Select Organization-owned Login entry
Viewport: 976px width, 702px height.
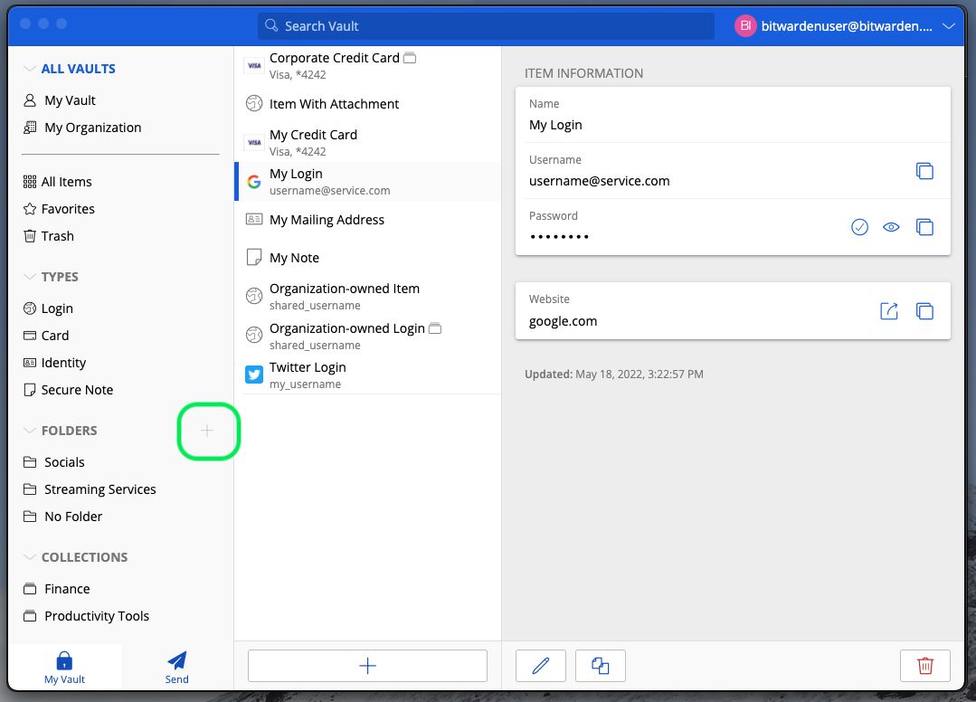pyautogui.click(x=368, y=336)
